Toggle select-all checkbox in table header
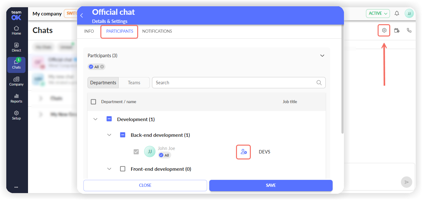 coord(93,102)
